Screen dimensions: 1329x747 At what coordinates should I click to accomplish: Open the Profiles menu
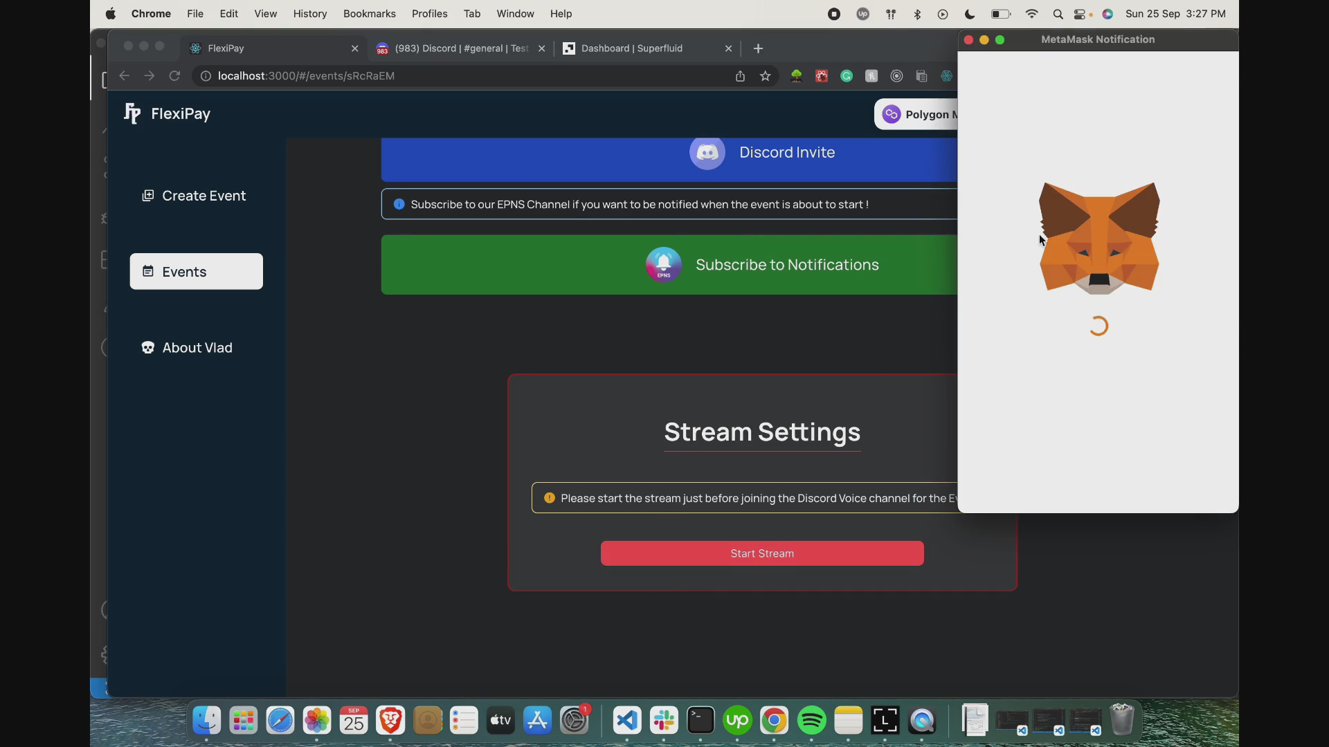pyautogui.click(x=429, y=14)
